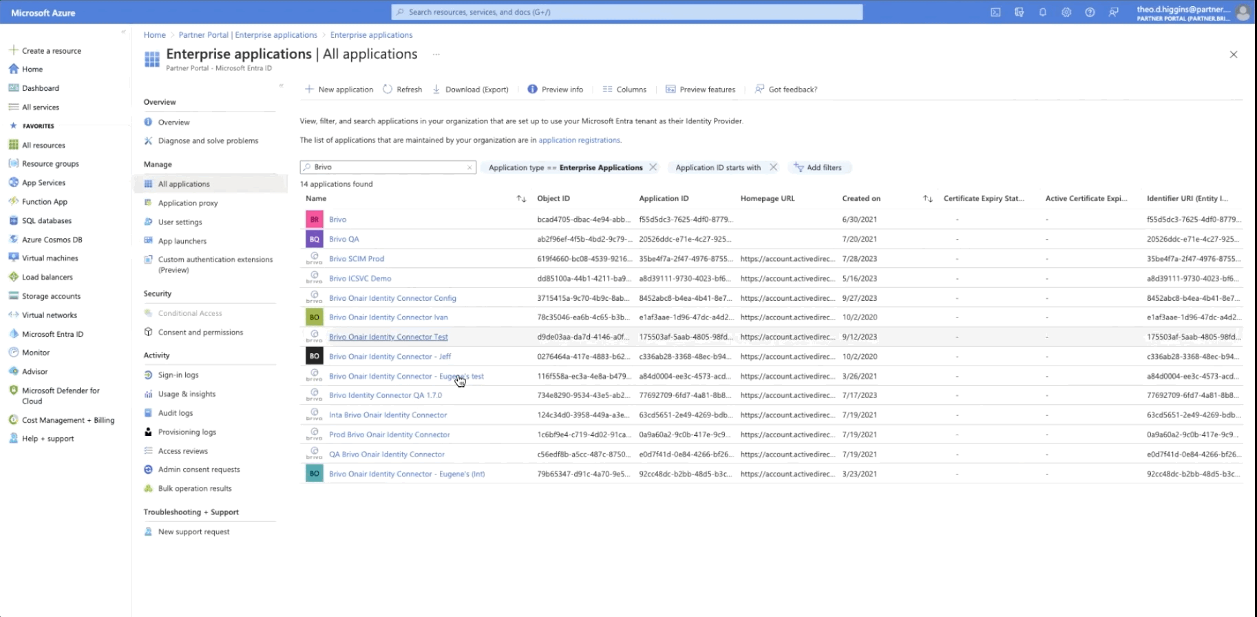Select All applications menu item
The height and width of the screenshot is (617, 1257).
pos(184,184)
